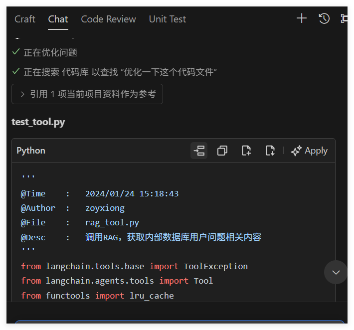354x330 pixels.
Task: Start a new chat with plus icon
Action: [302, 18]
